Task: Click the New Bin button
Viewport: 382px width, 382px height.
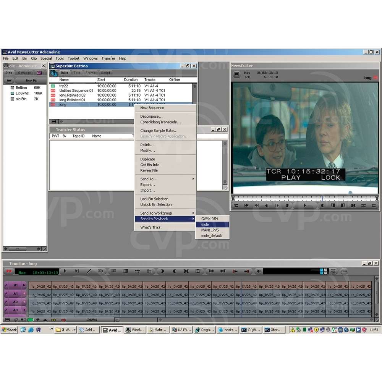Action: (x=31, y=81)
